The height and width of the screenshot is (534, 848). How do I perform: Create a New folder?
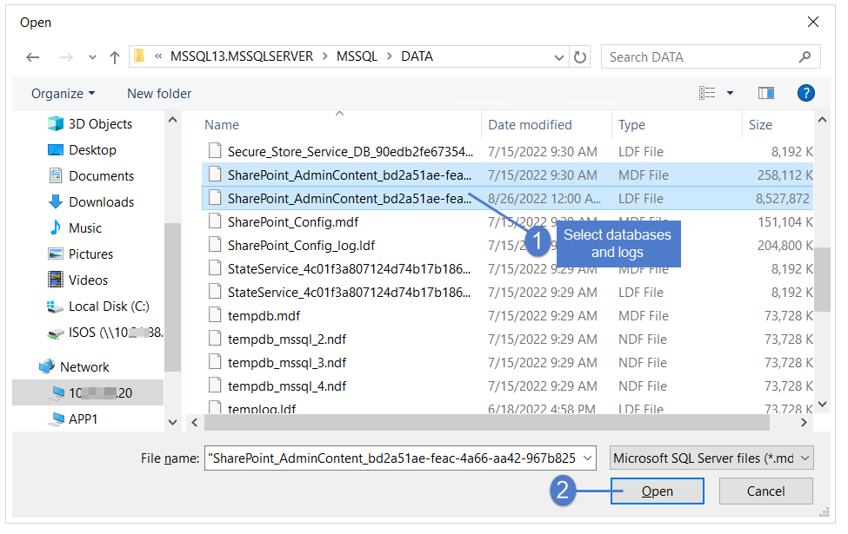tap(159, 94)
